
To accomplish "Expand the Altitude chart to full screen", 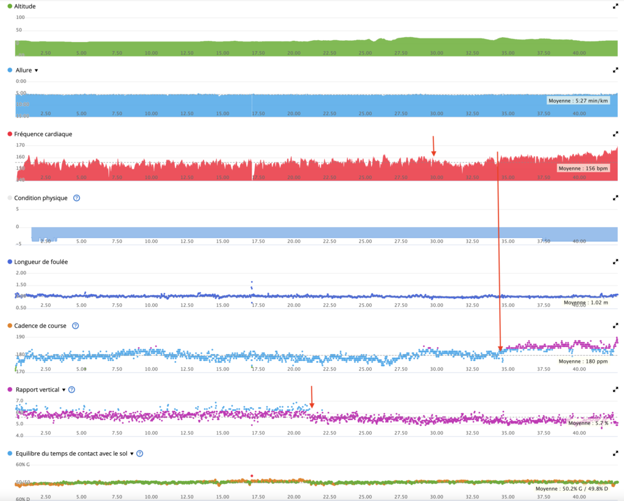I will point(615,6).
